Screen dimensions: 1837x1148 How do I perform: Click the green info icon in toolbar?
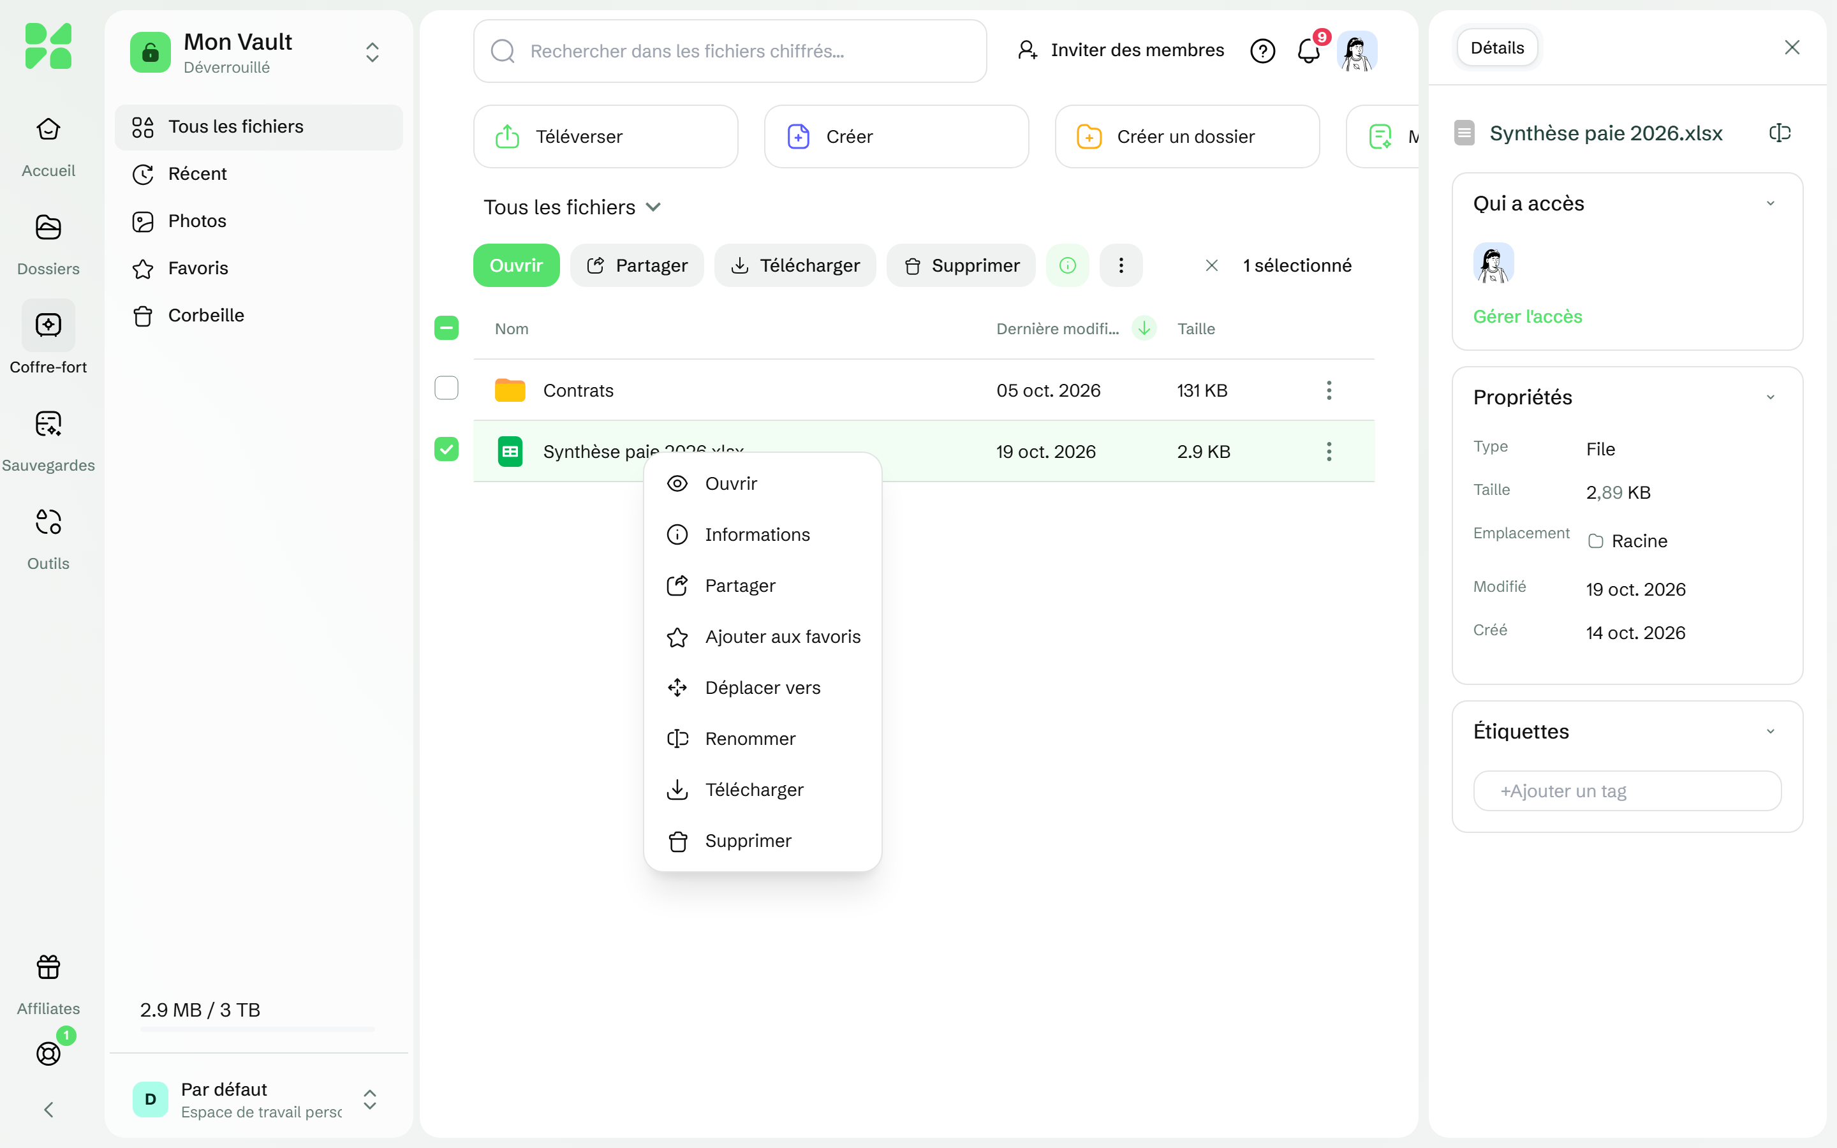coord(1067,265)
